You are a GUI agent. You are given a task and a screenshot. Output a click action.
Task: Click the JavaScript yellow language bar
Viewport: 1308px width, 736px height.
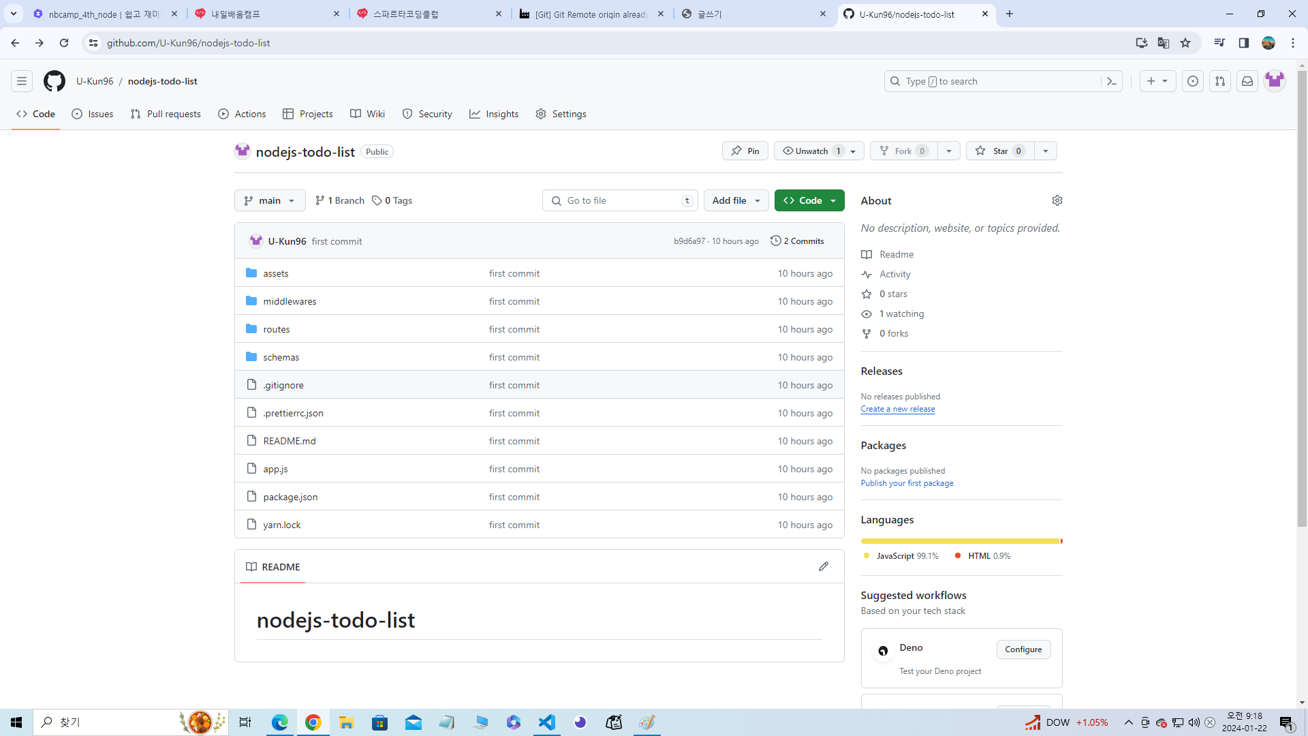point(961,541)
